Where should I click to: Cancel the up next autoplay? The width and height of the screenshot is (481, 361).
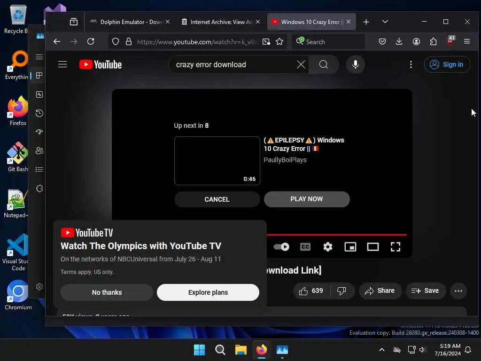click(217, 199)
